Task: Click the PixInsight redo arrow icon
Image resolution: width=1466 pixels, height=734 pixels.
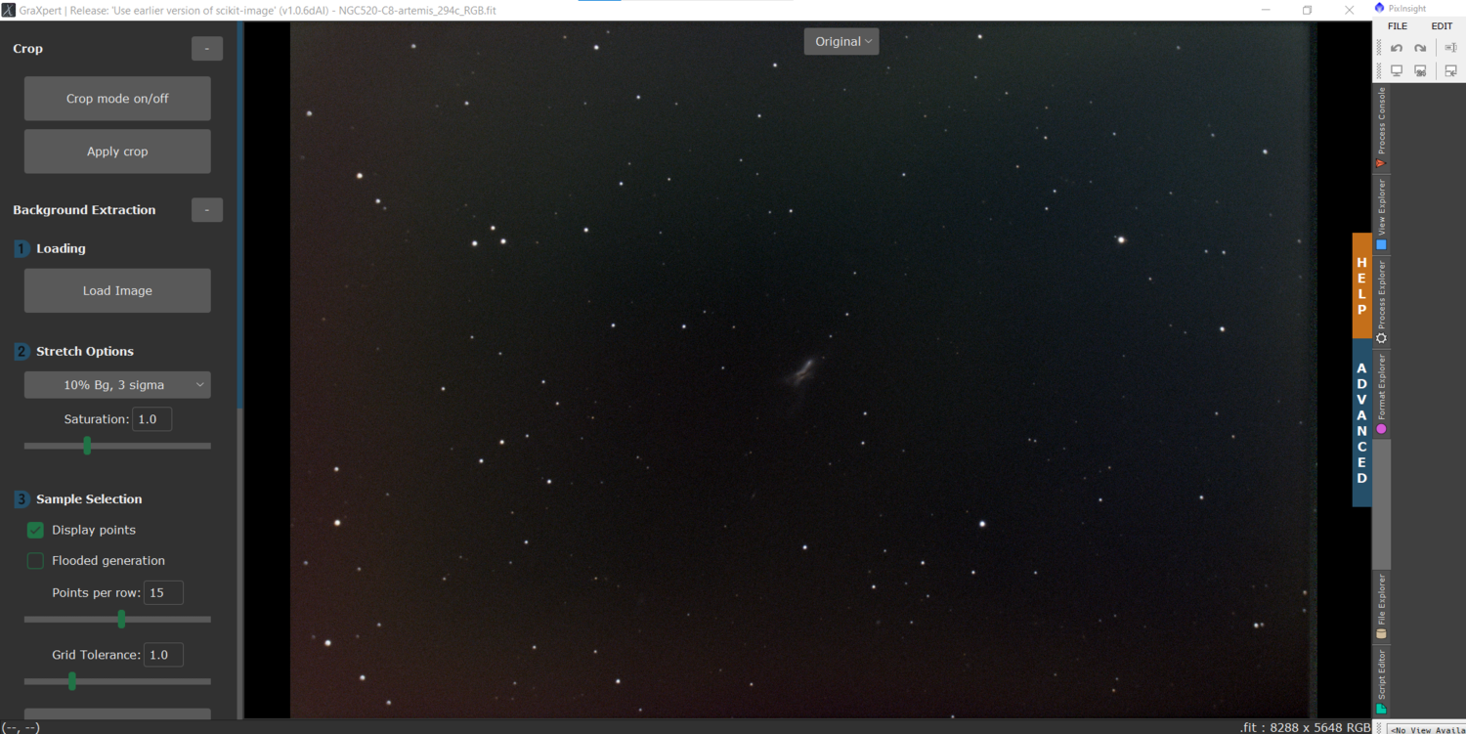Action: tap(1420, 48)
